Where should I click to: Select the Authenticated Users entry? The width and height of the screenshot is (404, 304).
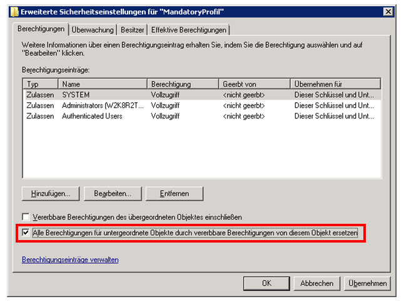coord(91,116)
